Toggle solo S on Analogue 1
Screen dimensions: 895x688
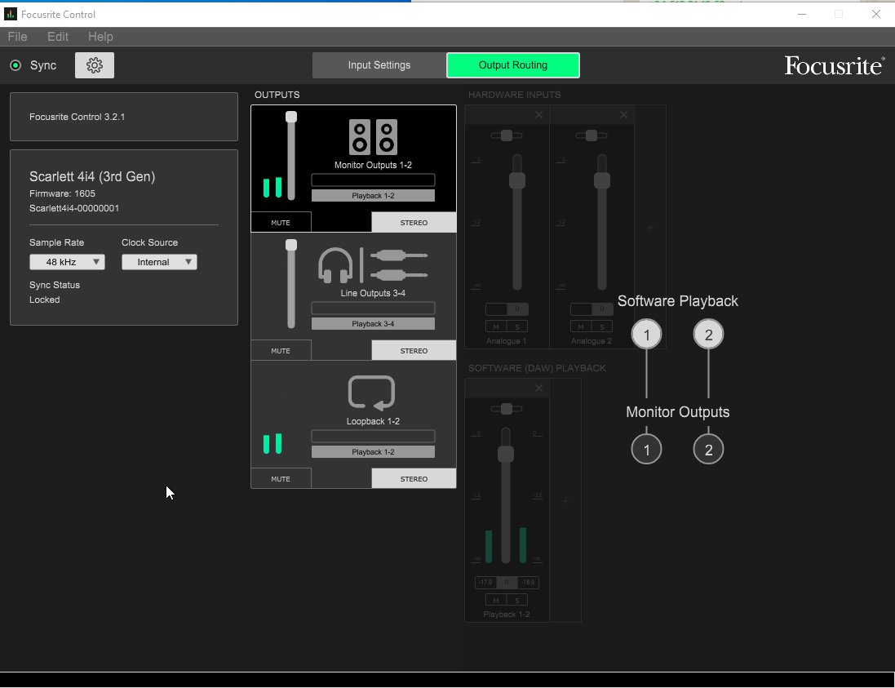coord(517,326)
